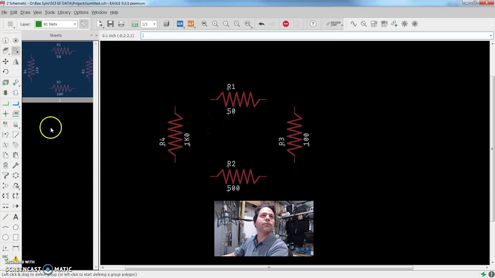
Task: Select the Junction tool
Action: [5, 114]
